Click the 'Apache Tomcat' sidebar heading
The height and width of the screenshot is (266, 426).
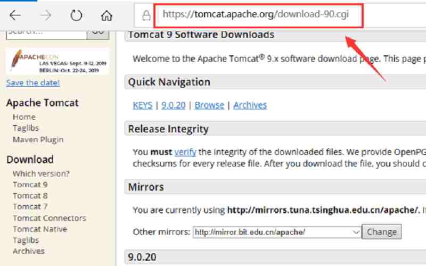(x=43, y=103)
